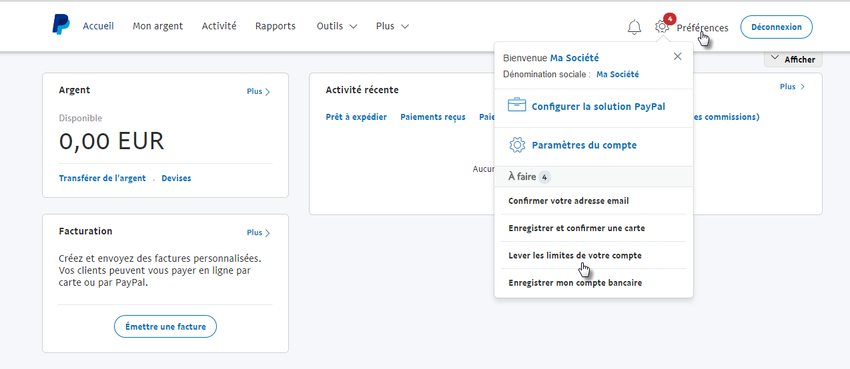Click the Disponible label

click(81, 118)
